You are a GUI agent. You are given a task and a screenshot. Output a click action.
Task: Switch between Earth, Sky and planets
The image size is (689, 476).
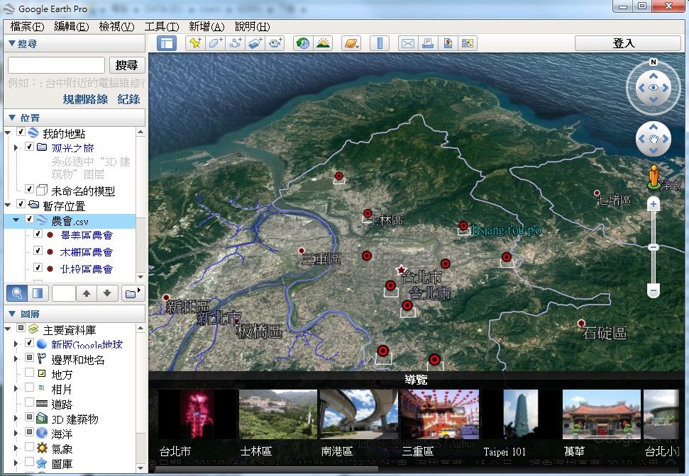click(351, 43)
